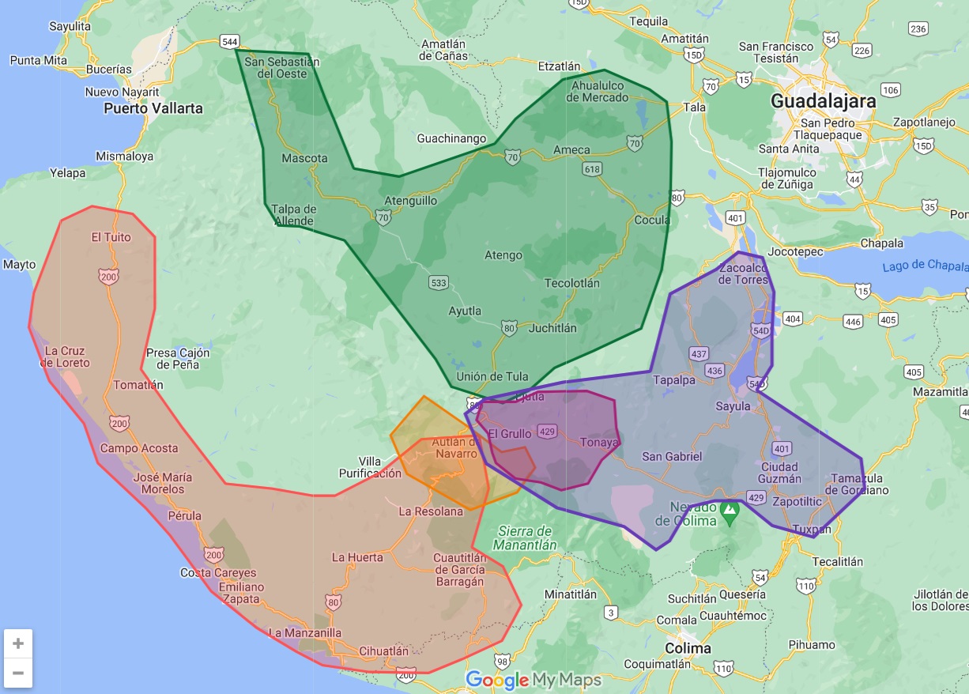The image size is (969, 694).
Task: Click the highway 533 shield icon
Action: [440, 282]
